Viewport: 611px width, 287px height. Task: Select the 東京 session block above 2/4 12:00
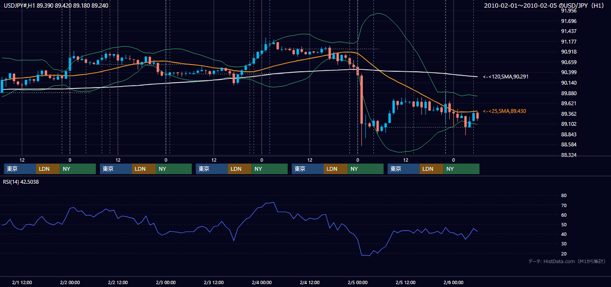coord(308,169)
